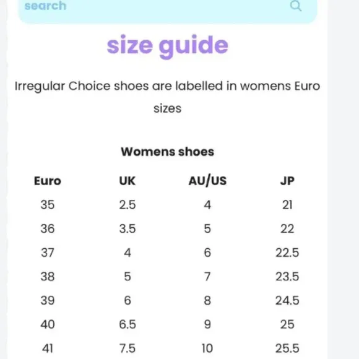Click the JP column header

[x=287, y=181]
